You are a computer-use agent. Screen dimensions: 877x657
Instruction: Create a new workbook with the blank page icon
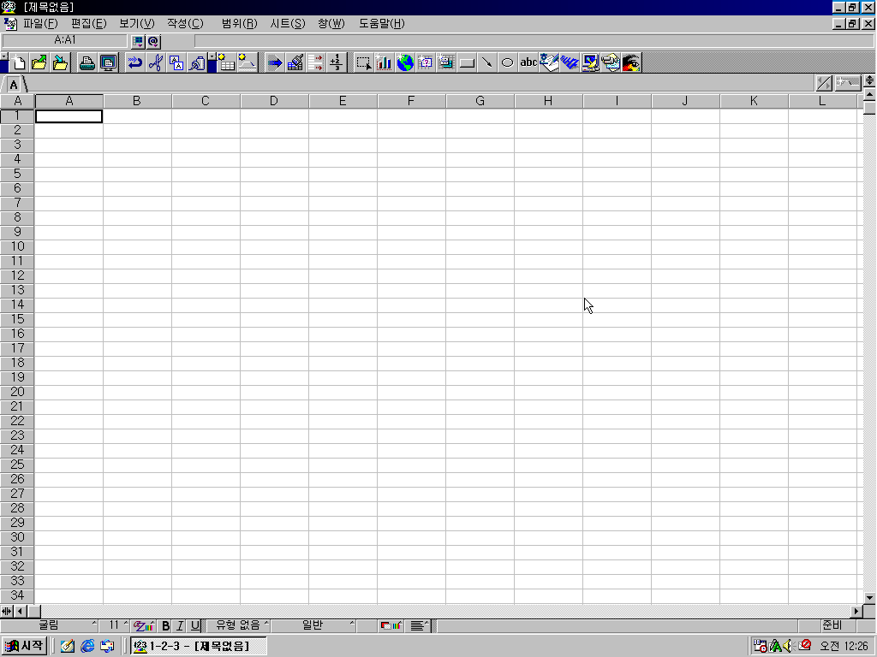(19, 62)
